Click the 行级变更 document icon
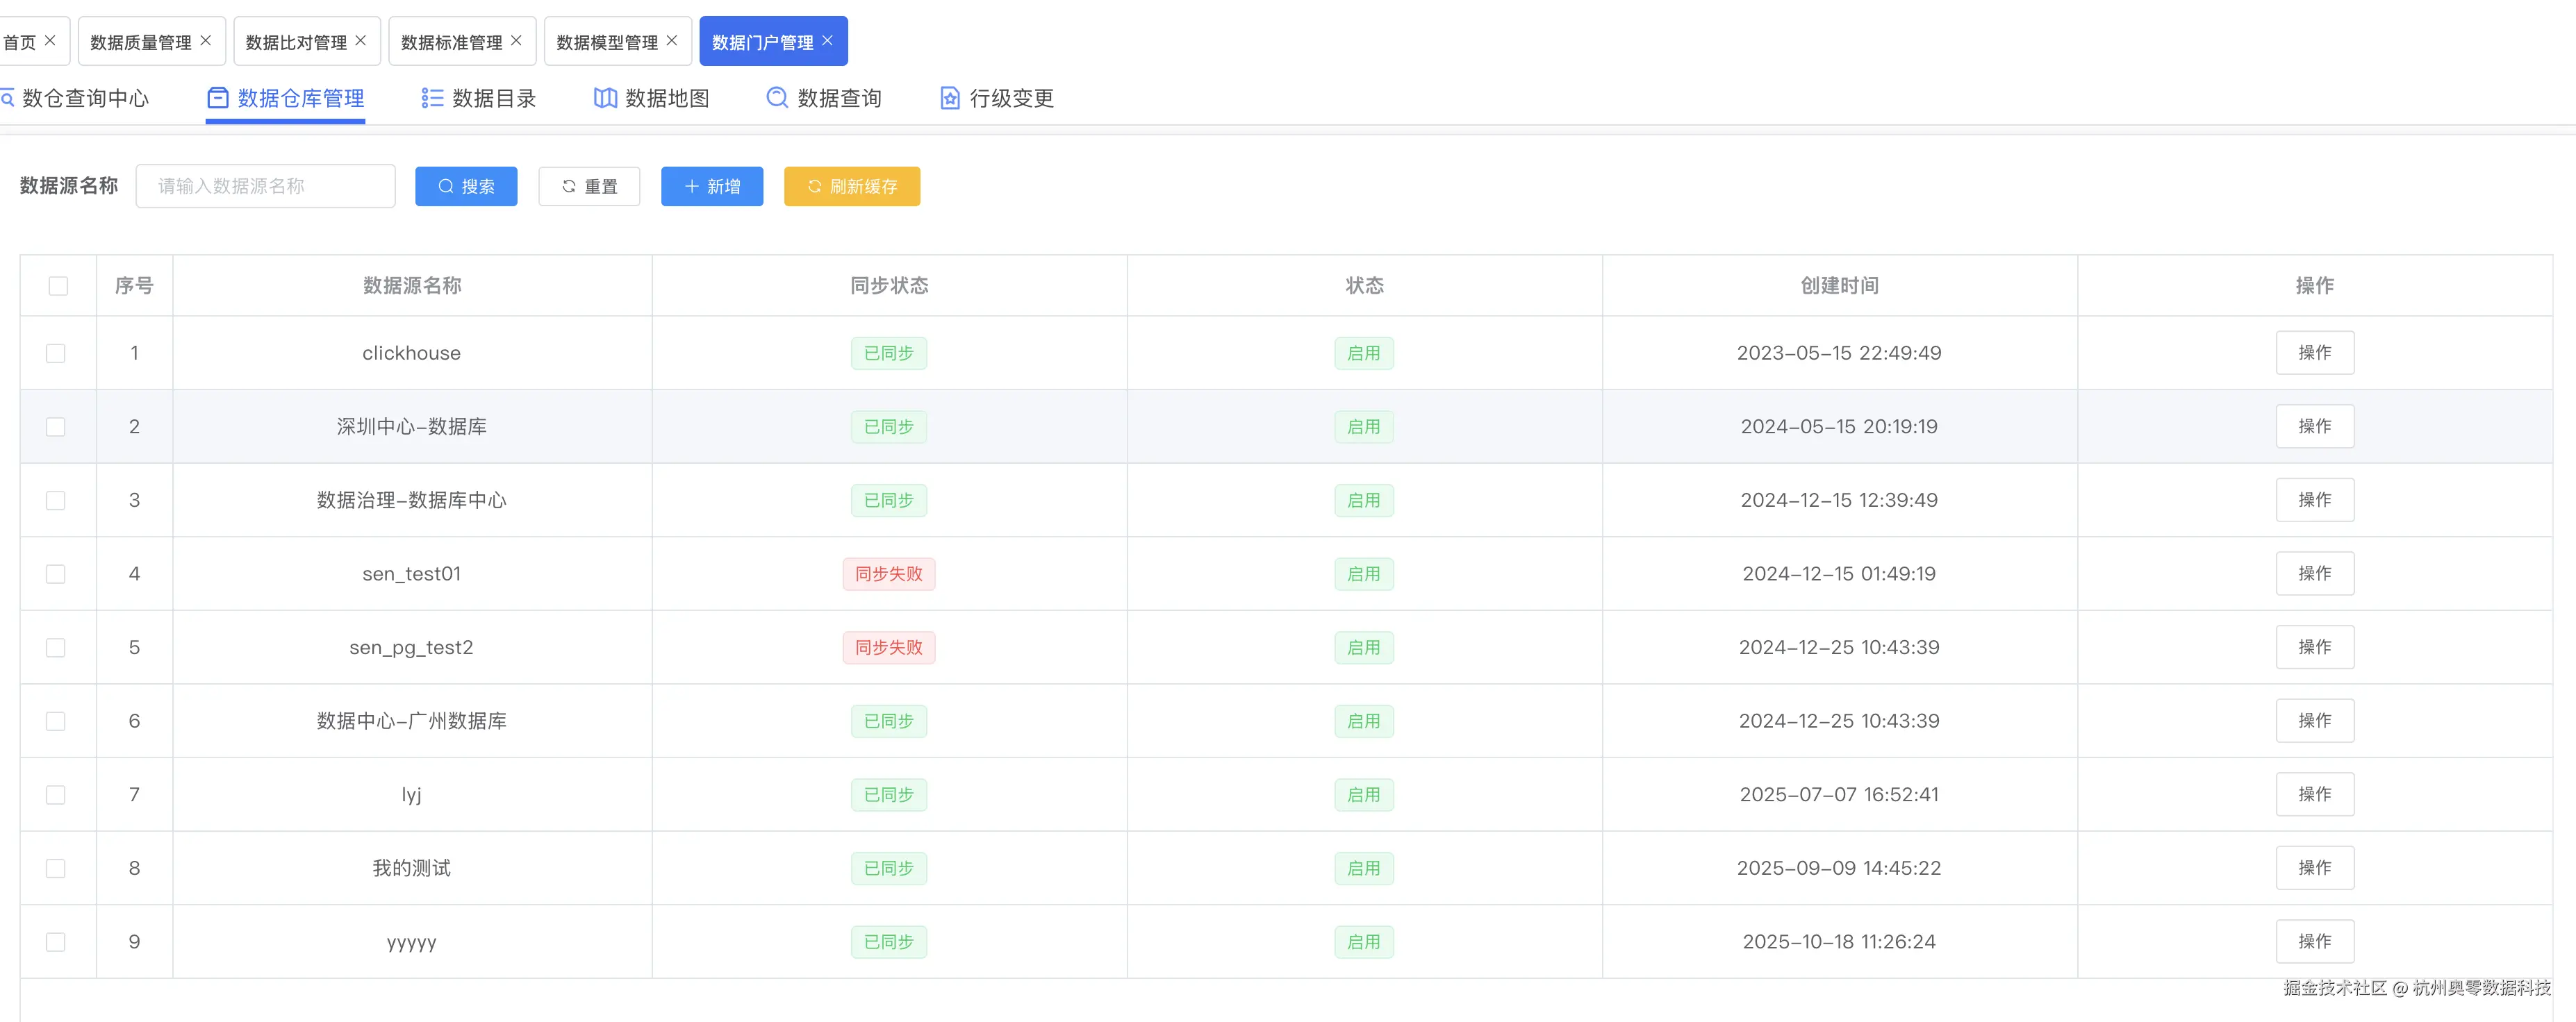 tap(950, 98)
